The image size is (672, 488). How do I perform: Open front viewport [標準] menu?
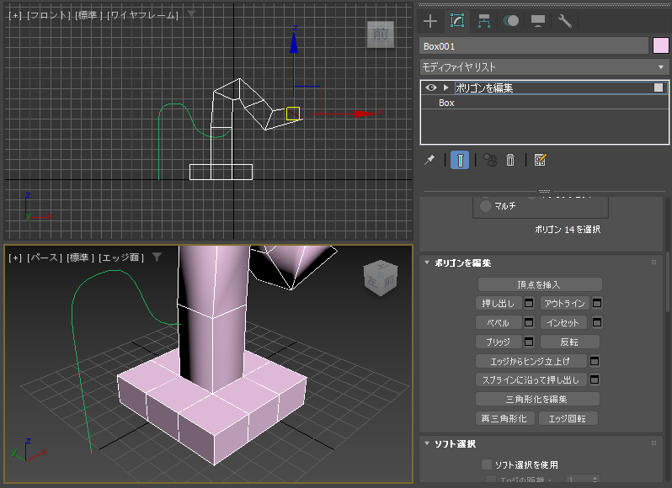(88, 15)
